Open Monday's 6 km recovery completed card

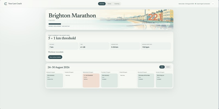click(54, 81)
